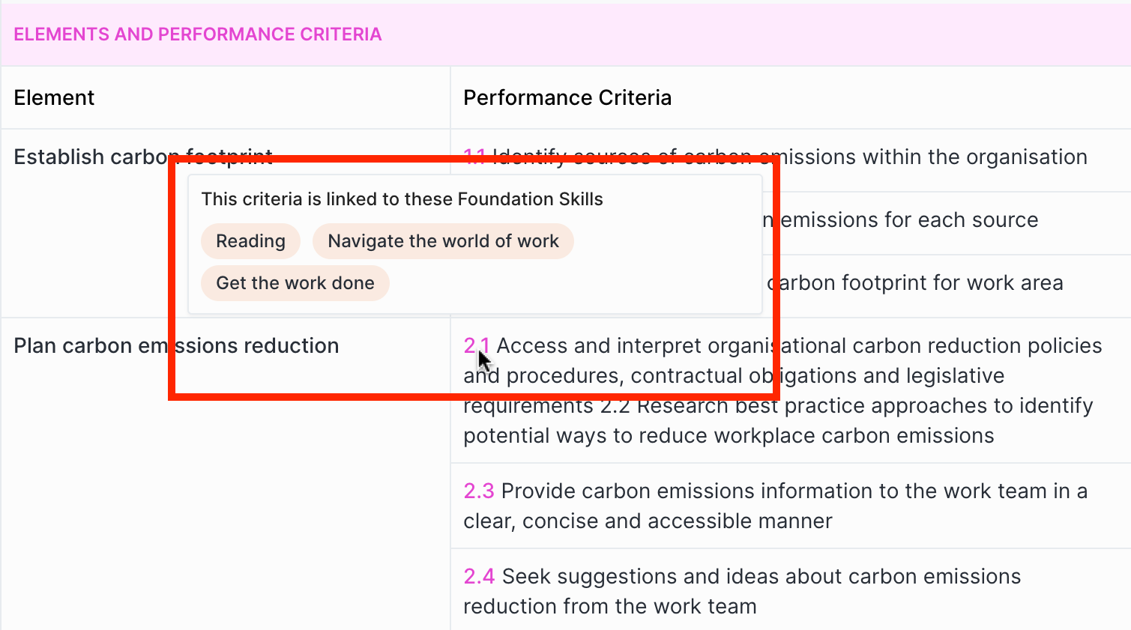Open criteria number 2.4 link
Image resolution: width=1131 pixels, height=630 pixels.
tap(479, 576)
